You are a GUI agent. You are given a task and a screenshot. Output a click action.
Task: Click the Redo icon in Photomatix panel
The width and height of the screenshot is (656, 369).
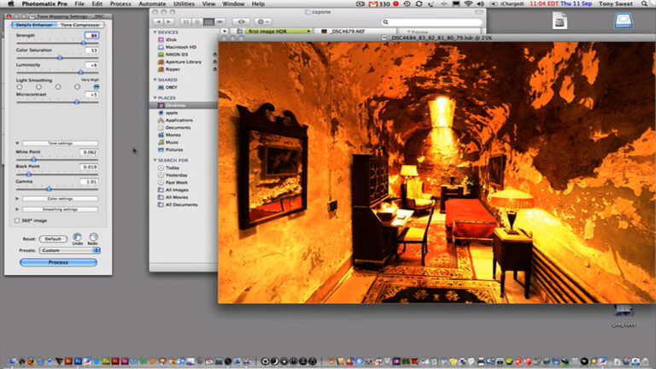click(93, 237)
